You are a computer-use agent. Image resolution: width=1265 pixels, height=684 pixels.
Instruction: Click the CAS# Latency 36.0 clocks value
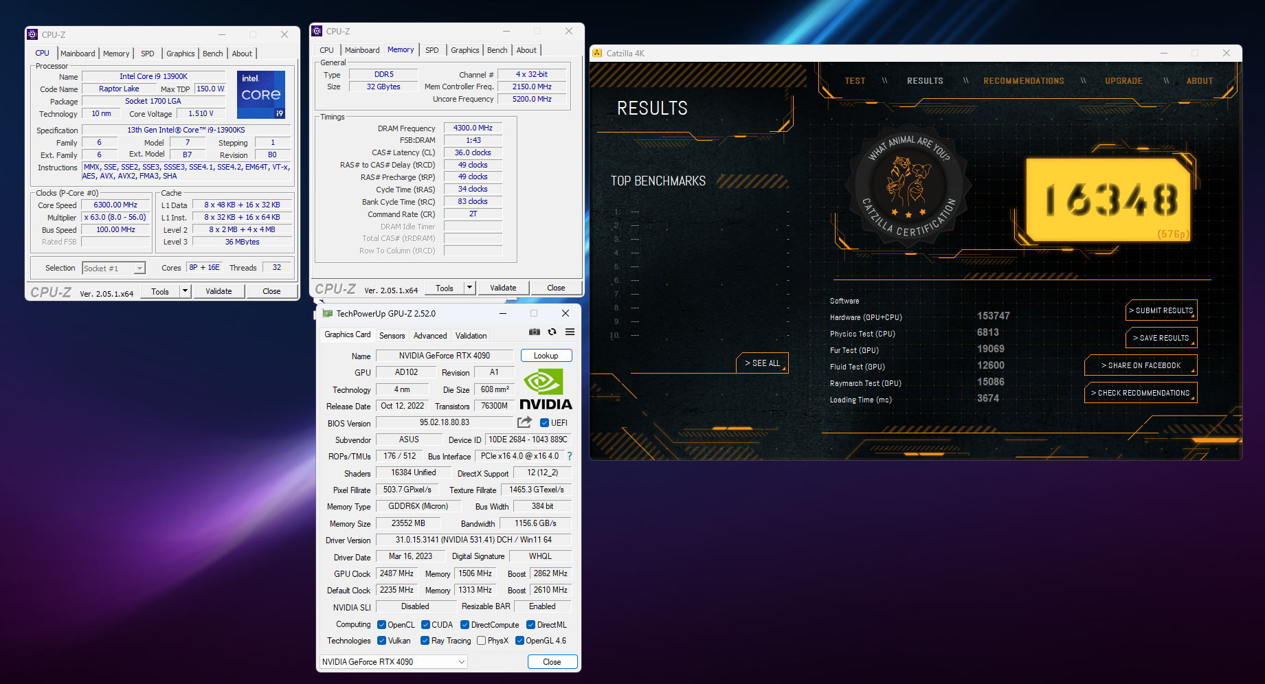(x=473, y=152)
